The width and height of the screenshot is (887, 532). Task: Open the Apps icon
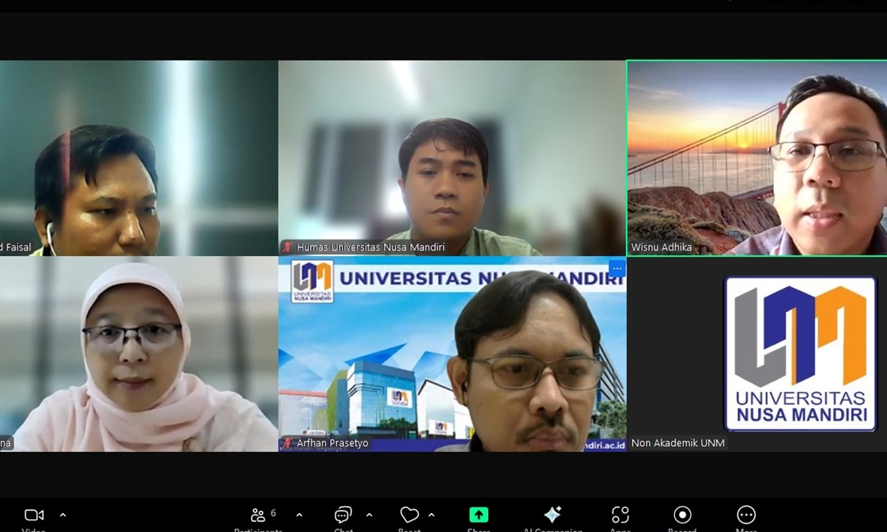click(x=620, y=515)
